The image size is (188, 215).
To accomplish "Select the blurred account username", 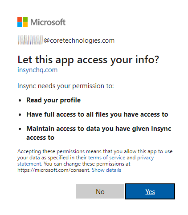I will (30, 40).
